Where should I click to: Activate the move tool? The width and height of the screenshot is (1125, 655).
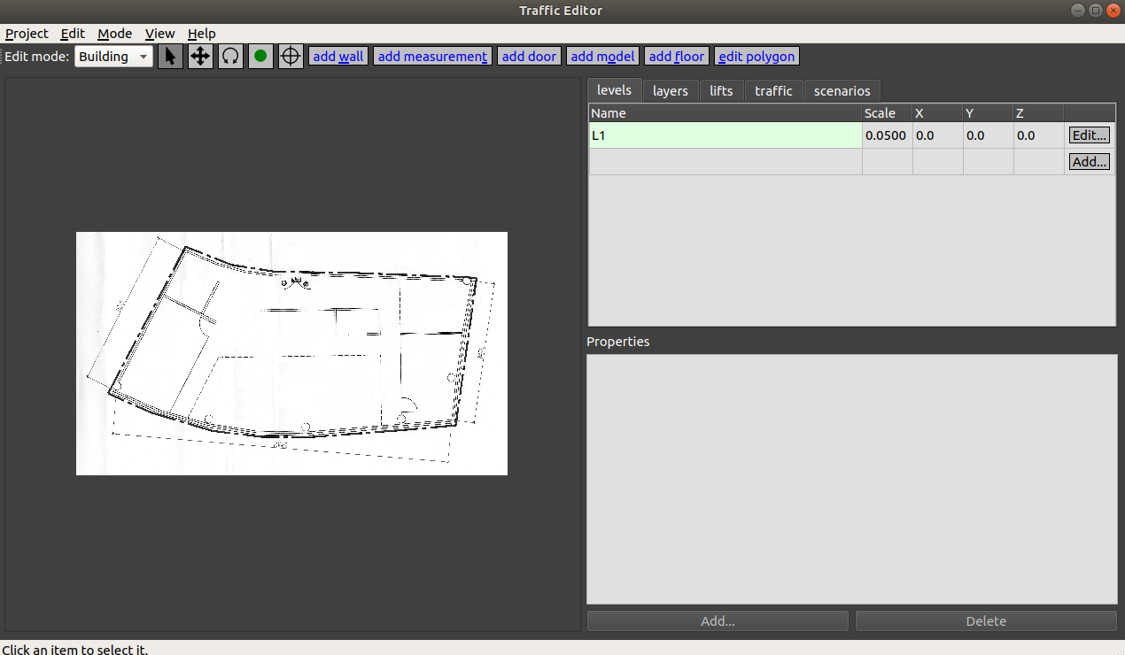pos(200,56)
